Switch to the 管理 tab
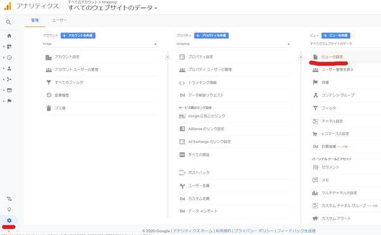 (x=35, y=20)
